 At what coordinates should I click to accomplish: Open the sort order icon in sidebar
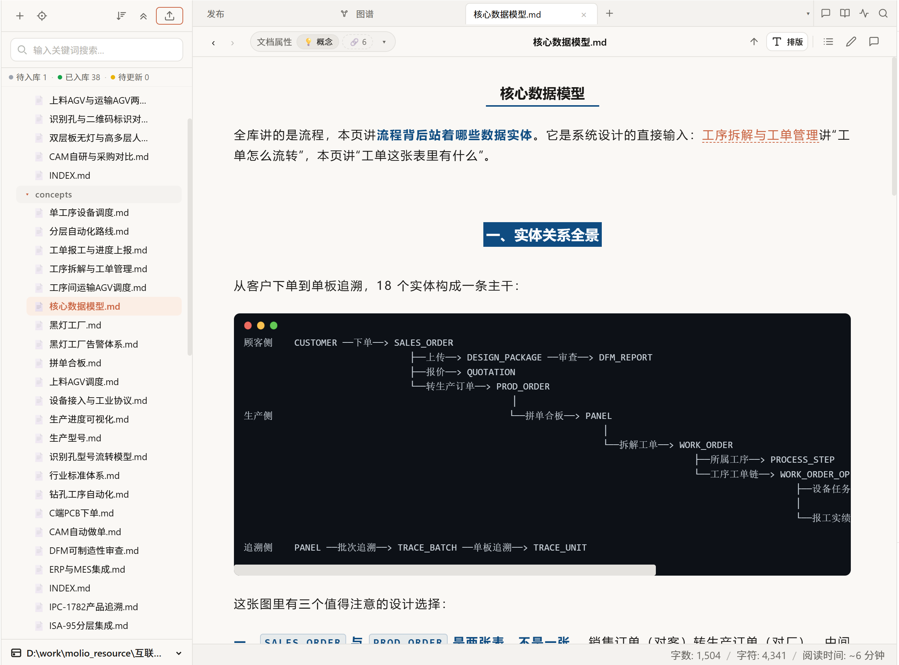[121, 16]
